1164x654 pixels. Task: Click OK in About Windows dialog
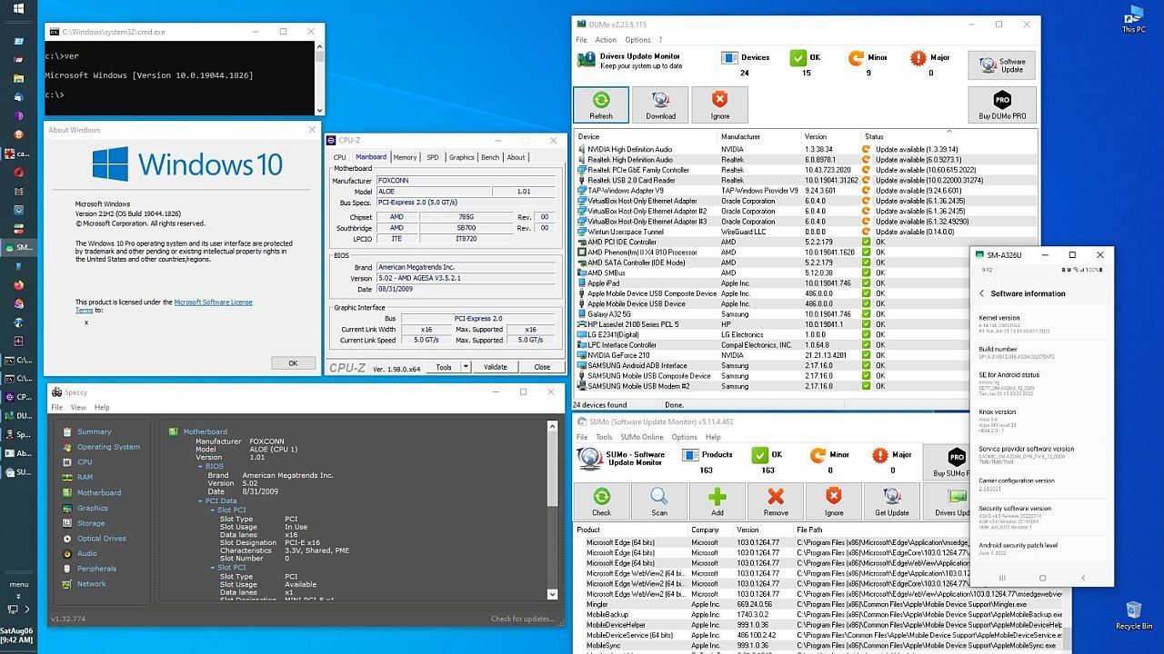293,362
